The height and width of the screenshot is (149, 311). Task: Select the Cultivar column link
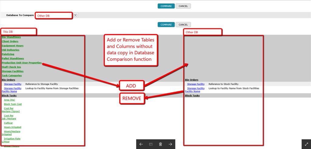[x=8, y=123]
